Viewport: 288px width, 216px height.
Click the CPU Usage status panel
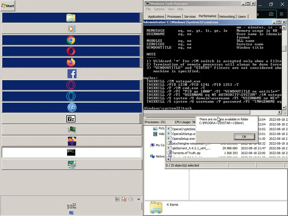click(x=185, y=122)
